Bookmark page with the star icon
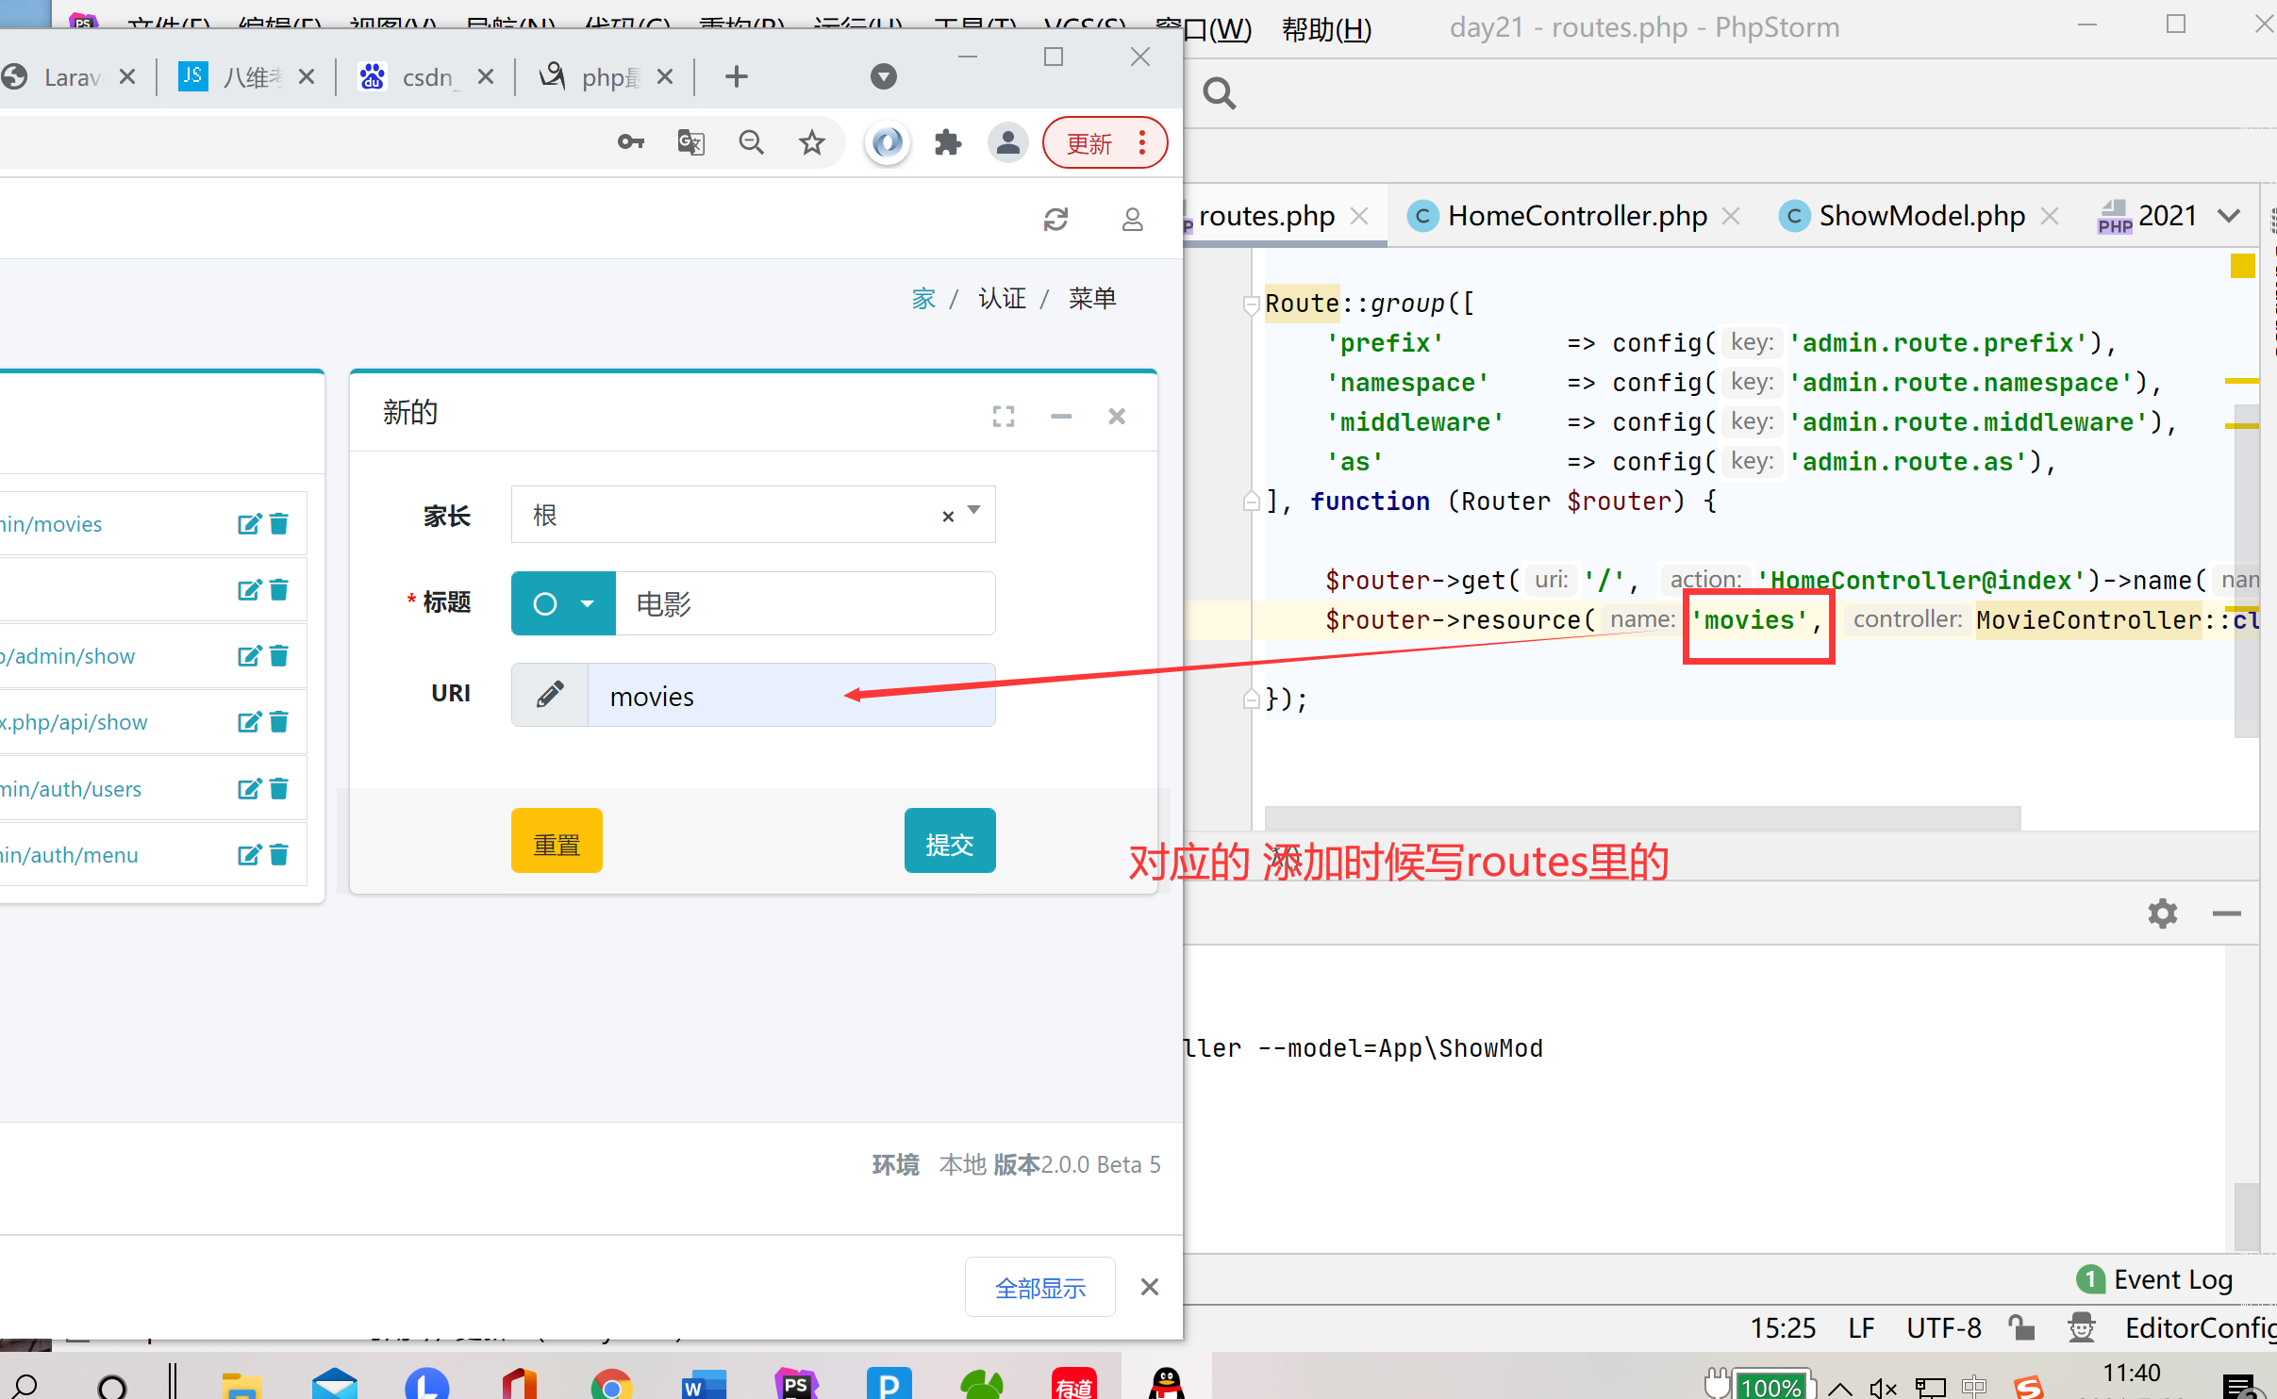The height and width of the screenshot is (1399, 2277). 811,143
